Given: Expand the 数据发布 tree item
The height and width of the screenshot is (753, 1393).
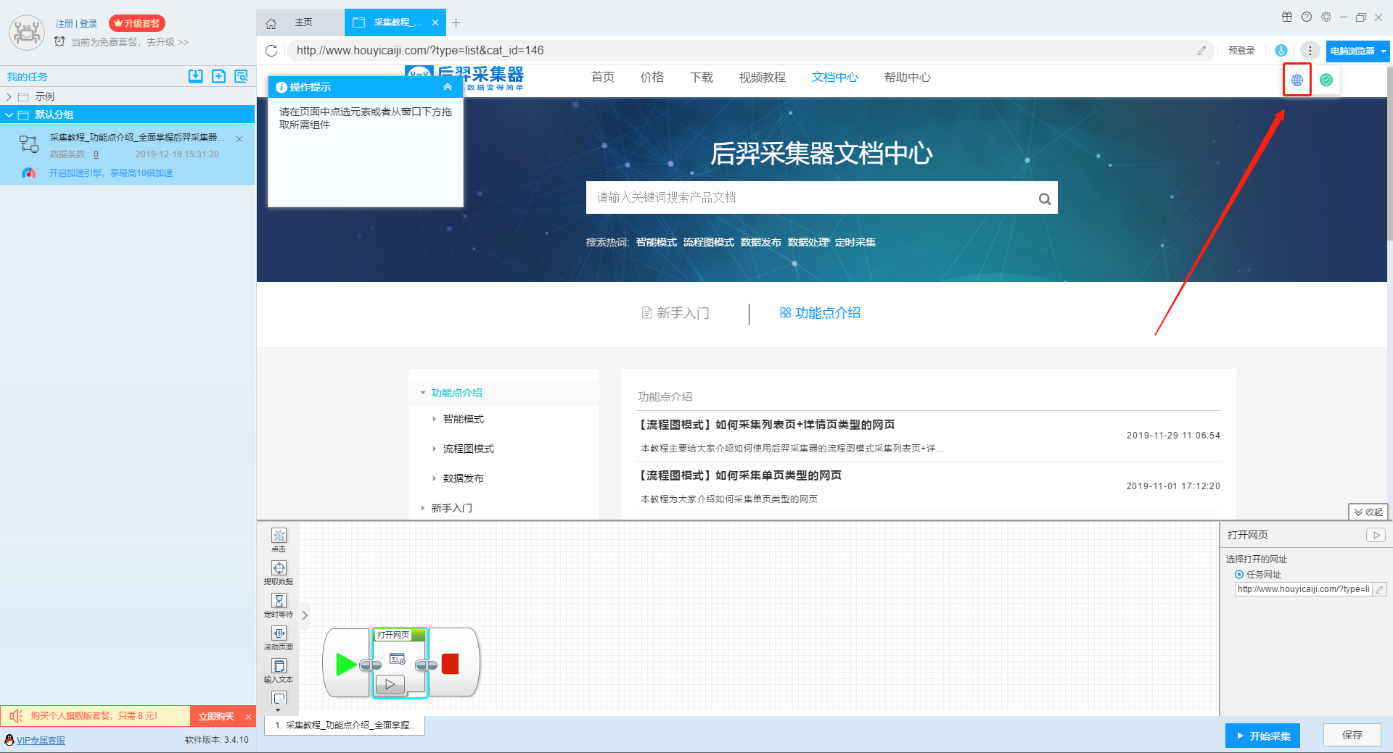Looking at the screenshot, I should 434,478.
